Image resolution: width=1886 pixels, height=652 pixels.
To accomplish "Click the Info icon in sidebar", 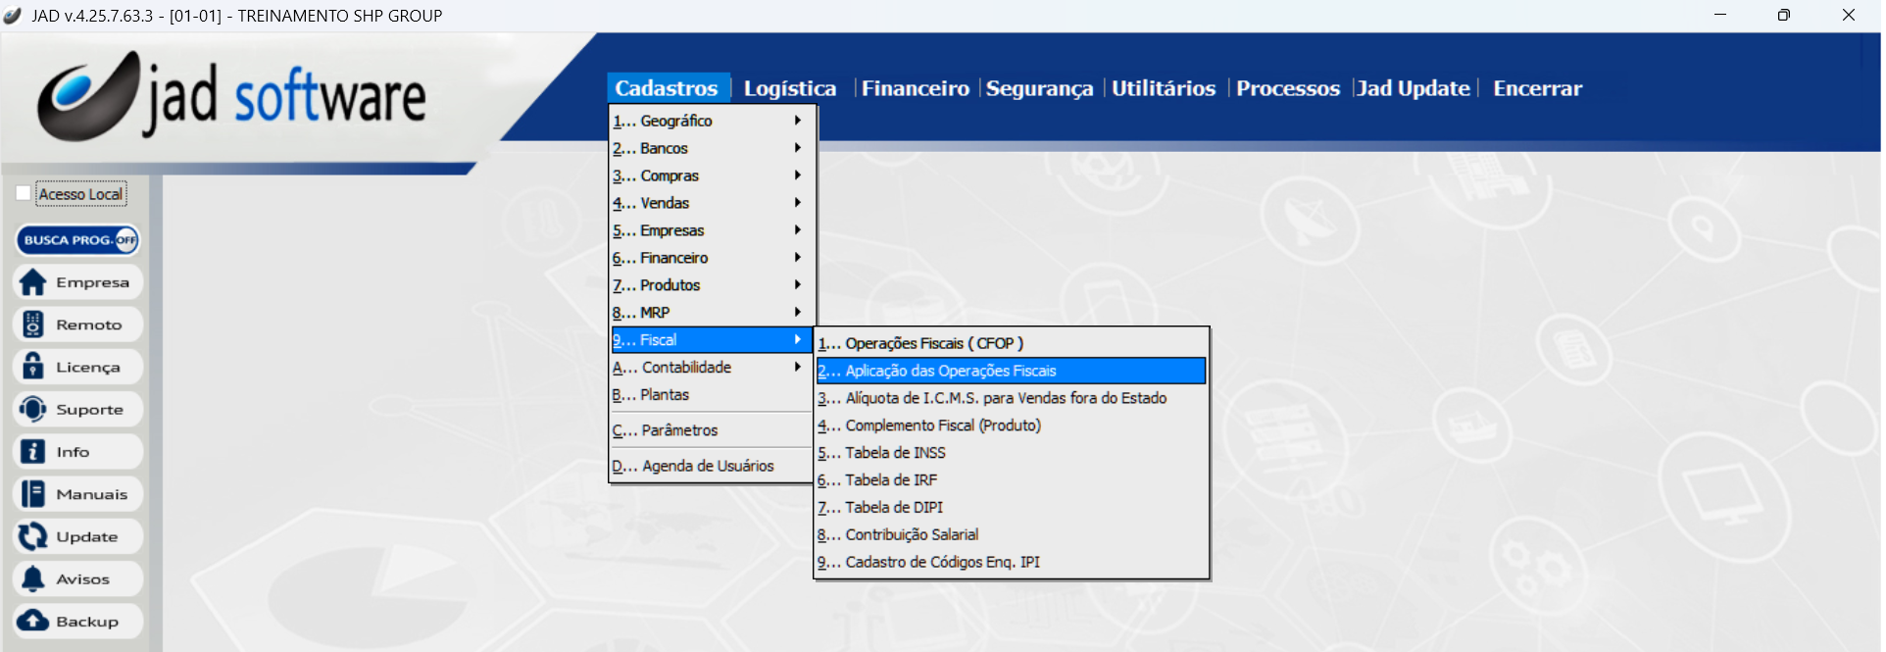I will (32, 451).
